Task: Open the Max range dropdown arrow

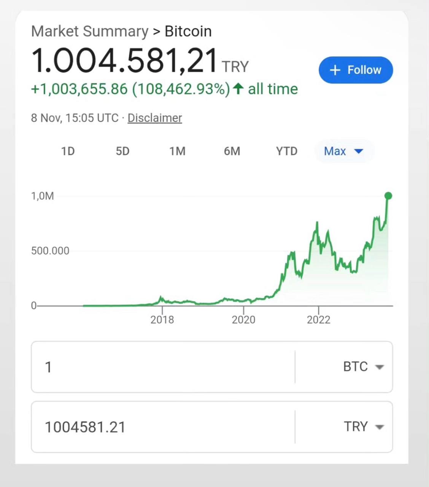Action: [358, 151]
